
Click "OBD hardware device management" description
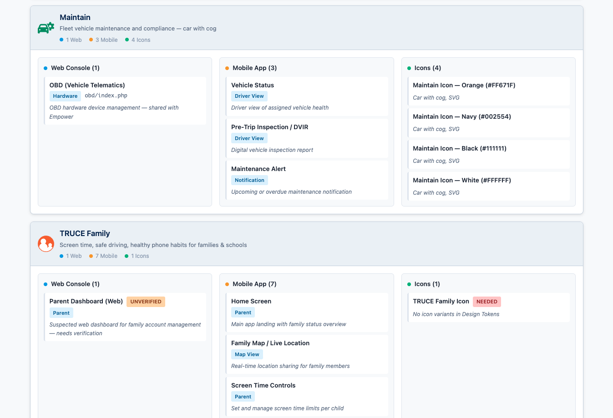pyautogui.click(x=114, y=112)
